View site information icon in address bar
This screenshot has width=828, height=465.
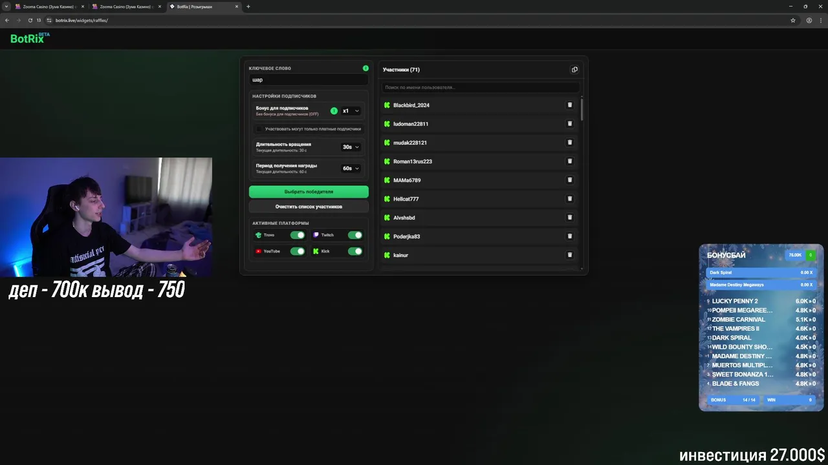point(49,20)
